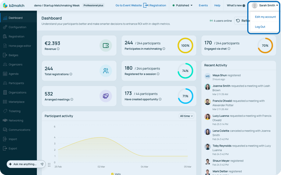
Task: Click the 100% matchmaking progress ring
Action: (x=185, y=46)
